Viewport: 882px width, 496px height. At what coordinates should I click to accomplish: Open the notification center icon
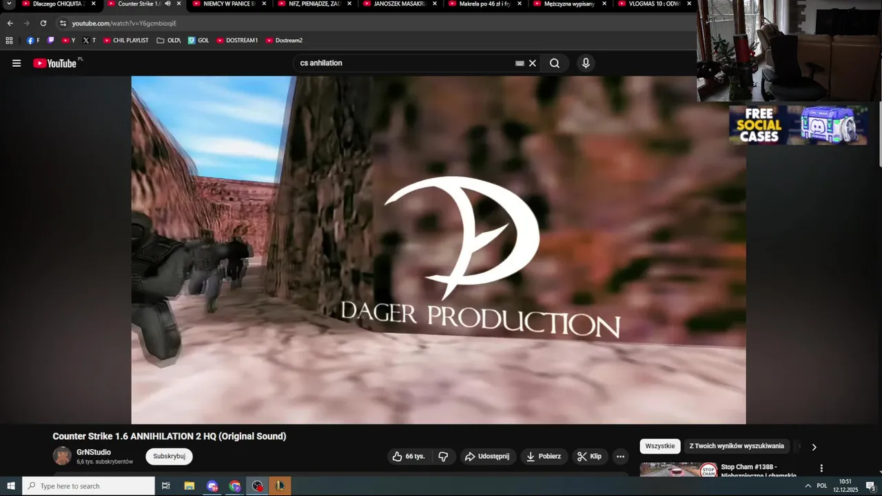870,486
